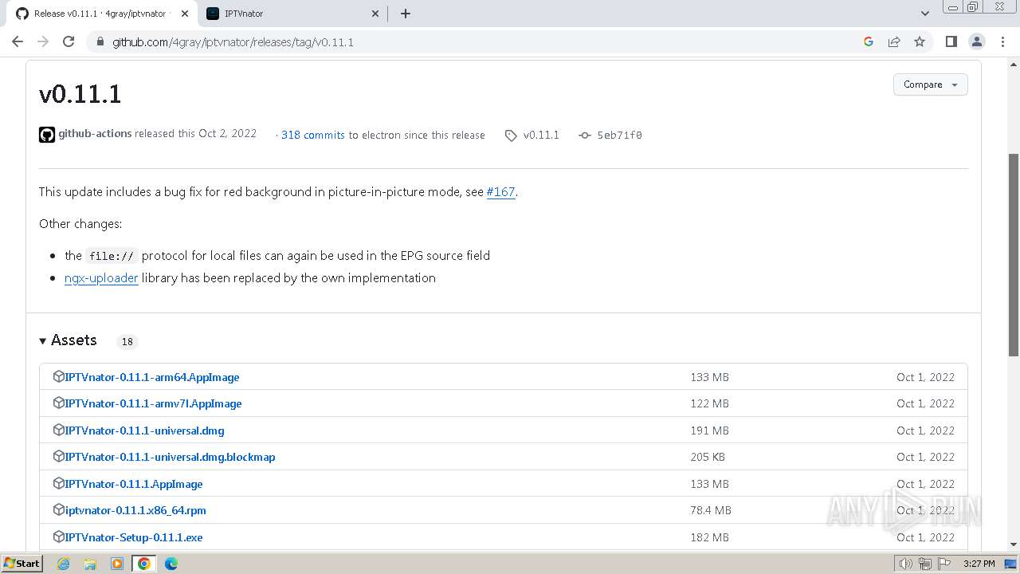Click the tag icon beside v0.11.1
This screenshot has height=574, width=1020.
[x=511, y=136]
